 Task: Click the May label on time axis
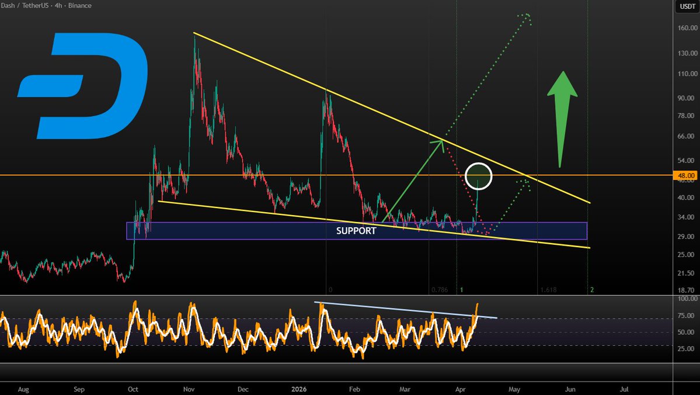[514, 389]
